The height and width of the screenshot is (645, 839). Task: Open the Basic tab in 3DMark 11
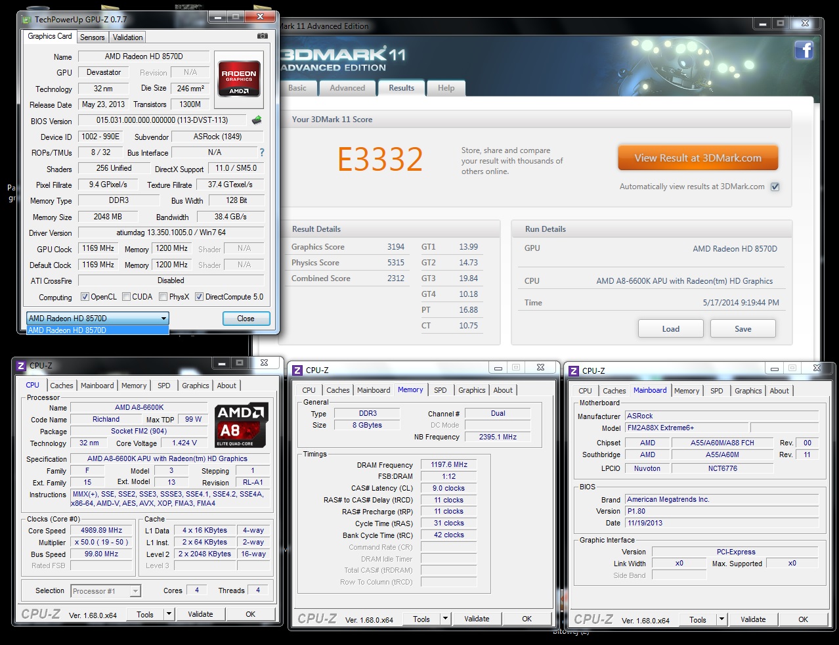click(297, 88)
